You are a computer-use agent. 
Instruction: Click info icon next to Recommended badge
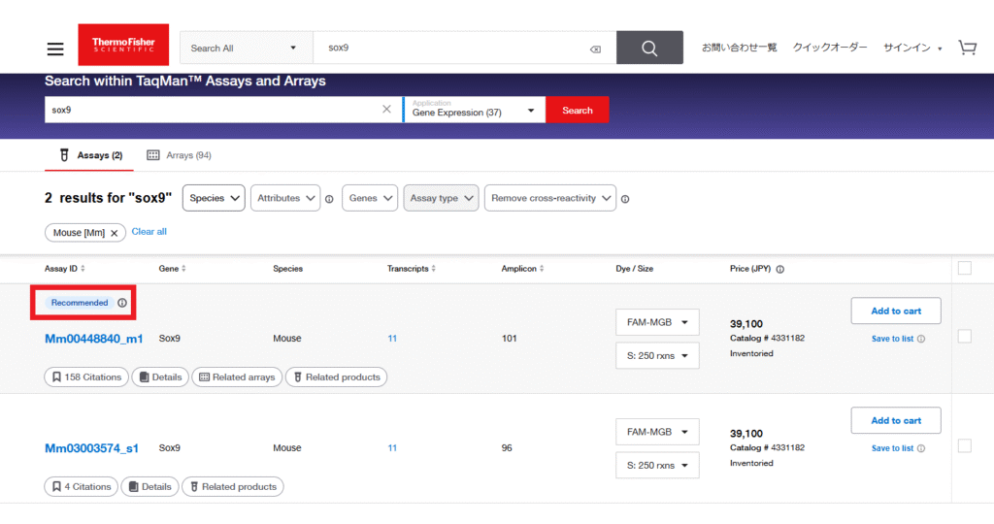click(122, 303)
